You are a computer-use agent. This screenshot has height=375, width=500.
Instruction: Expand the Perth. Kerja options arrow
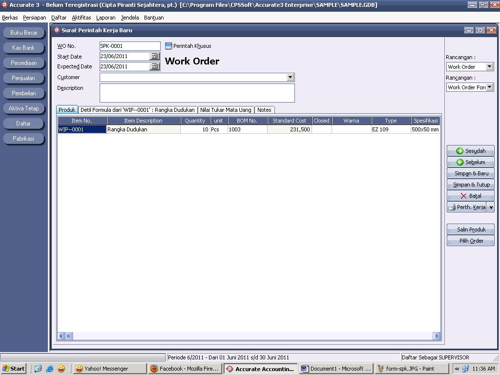coord(491,207)
